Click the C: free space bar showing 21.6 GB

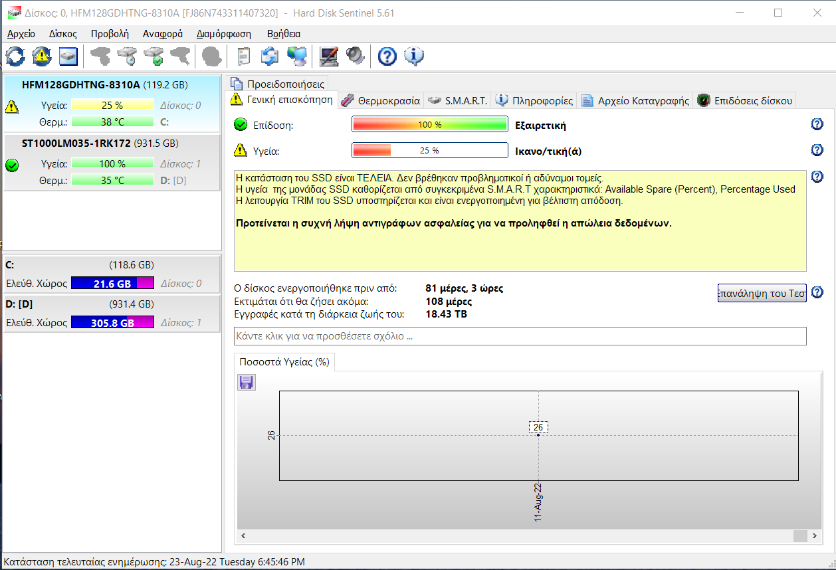click(112, 284)
